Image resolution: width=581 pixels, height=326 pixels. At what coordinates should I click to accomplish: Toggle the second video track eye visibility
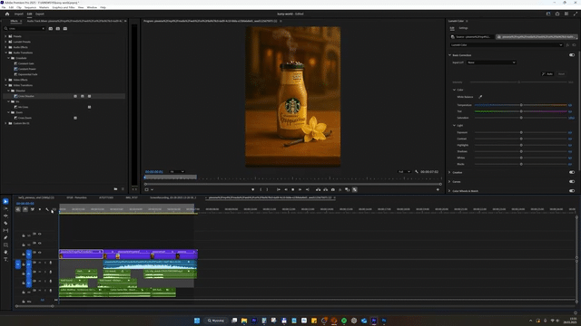pos(40,244)
